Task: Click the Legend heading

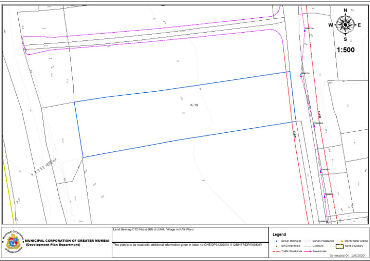Action: pos(279,235)
